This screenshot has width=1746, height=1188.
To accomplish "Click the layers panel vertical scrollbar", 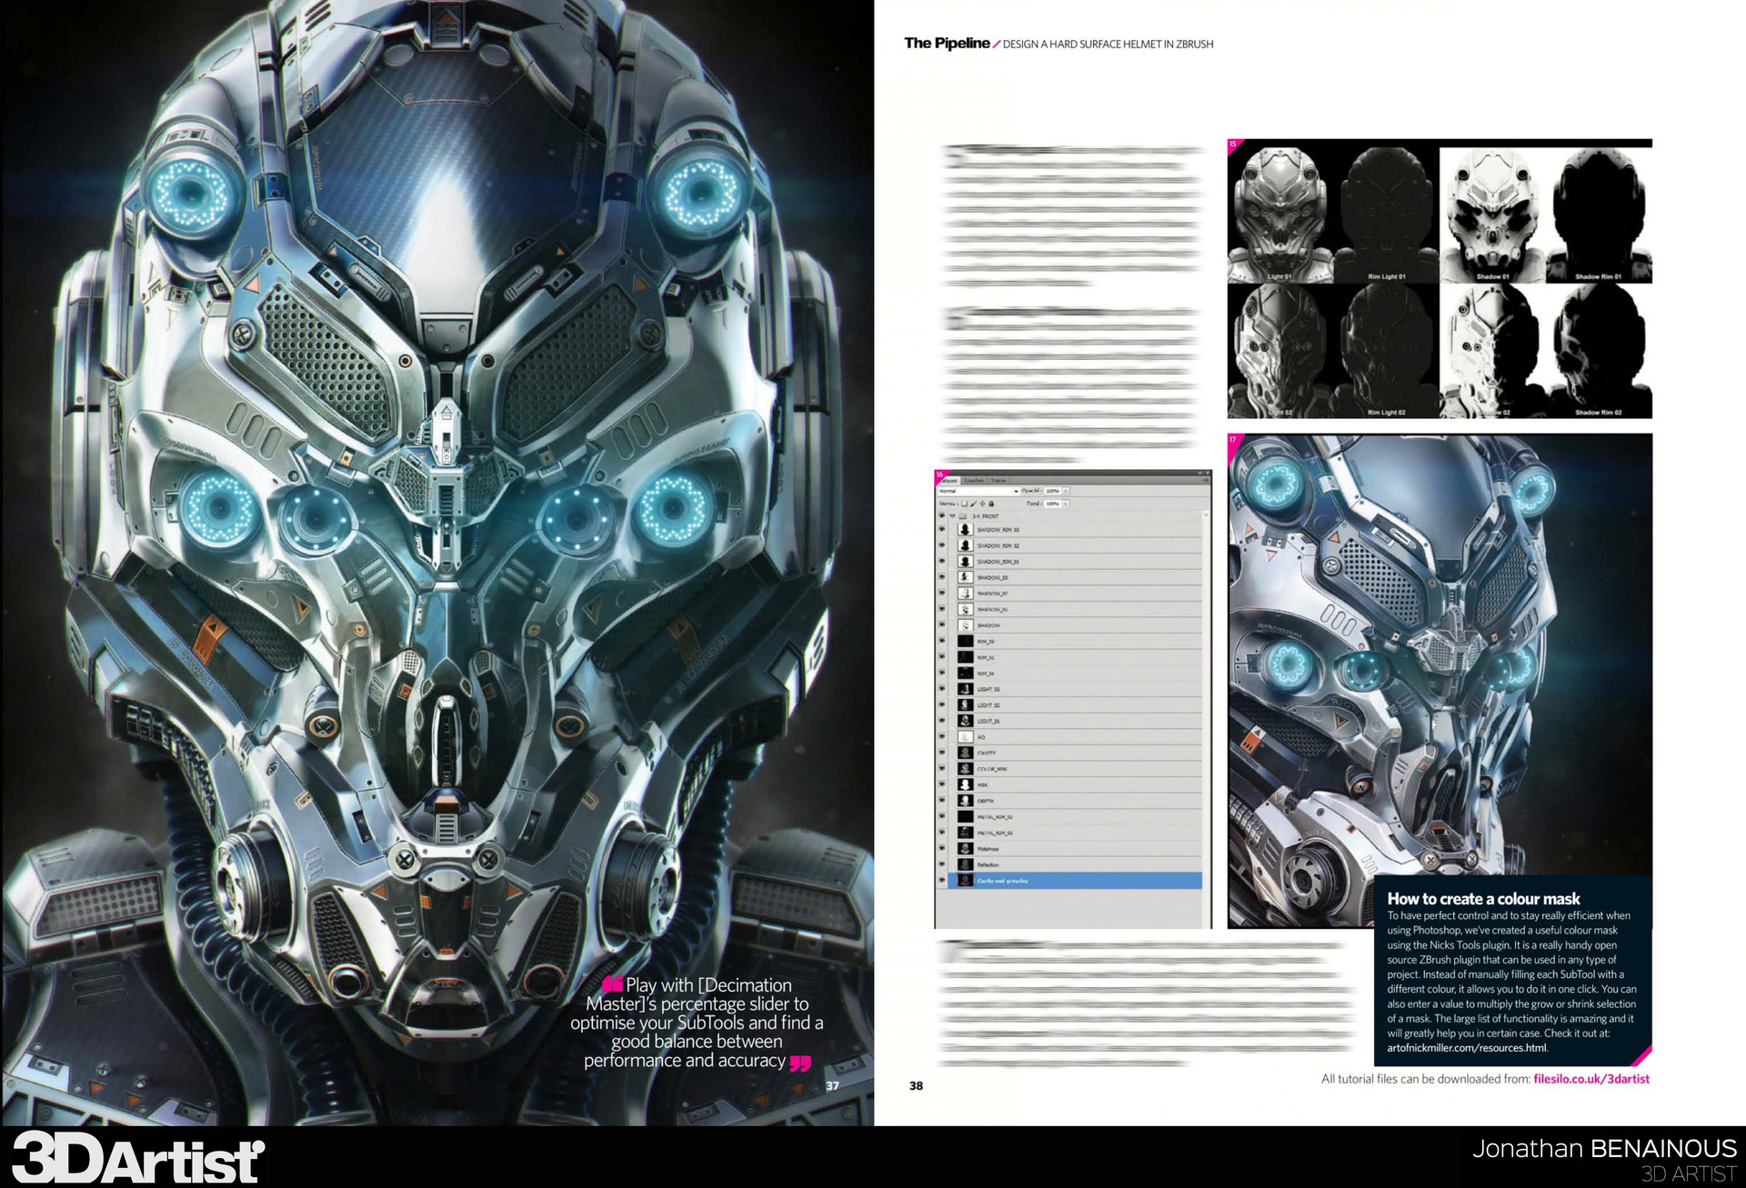I will (x=1206, y=700).
